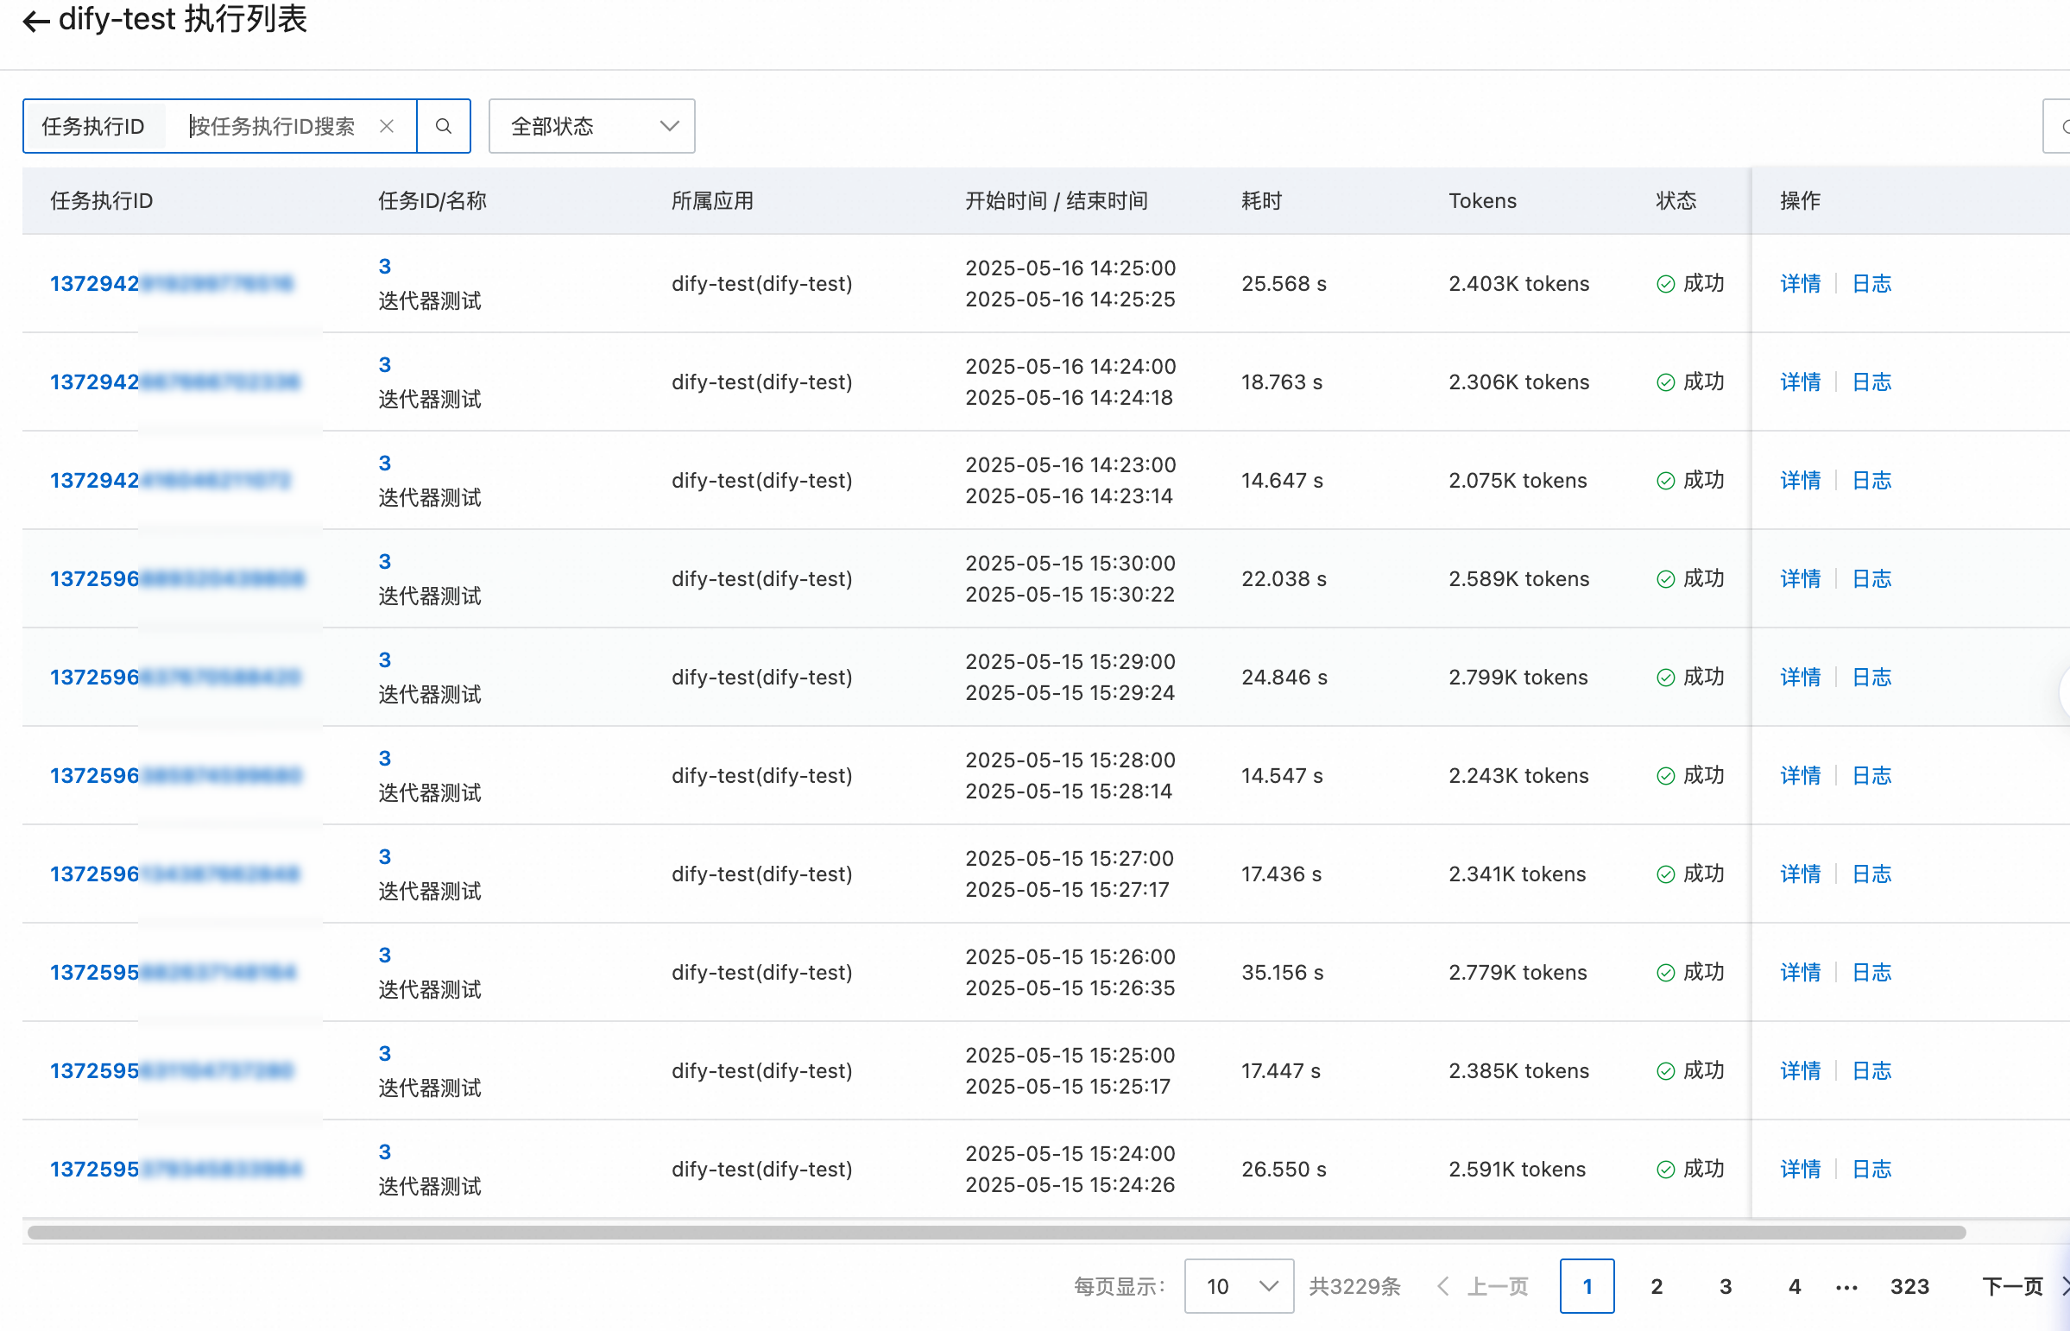The image size is (2070, 1331).
Task: Open 详情 for the 14:25:00 execution
Action: click(1801, 283)
